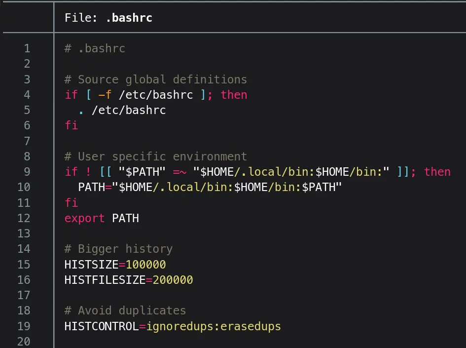This screenshot has height=348, width=466.
Task: Click the HISTFILESIZE variable name
Action: 105,280
